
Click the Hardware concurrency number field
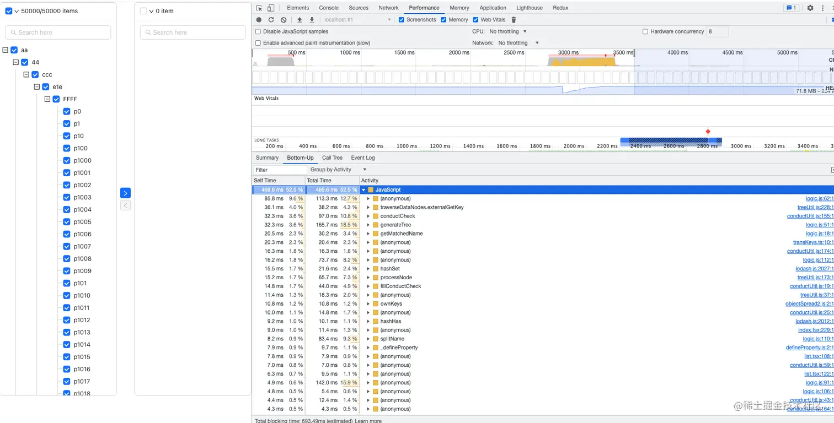tap(717, 31)
